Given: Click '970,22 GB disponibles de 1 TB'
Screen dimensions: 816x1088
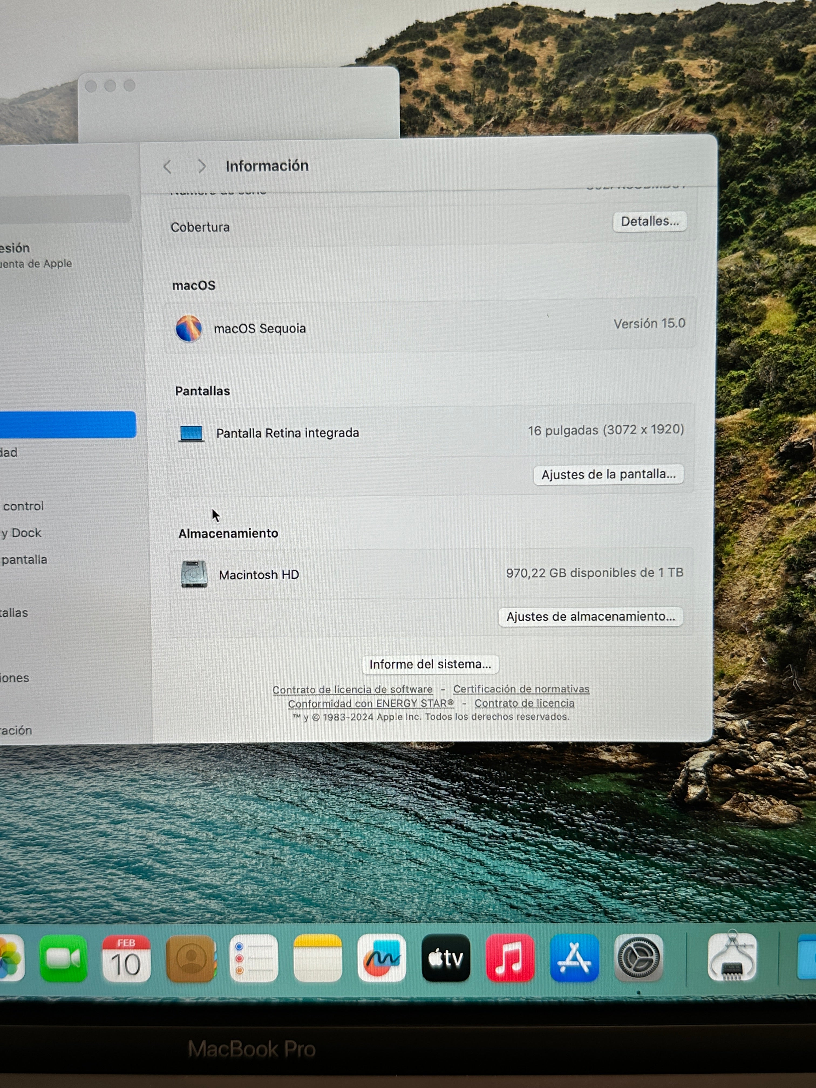Looking at the screenshot, I should click(595, 573).
